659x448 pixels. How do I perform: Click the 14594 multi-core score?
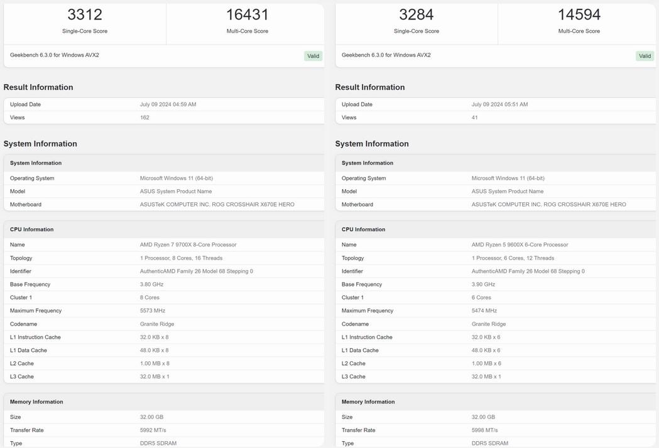(579, 14)
